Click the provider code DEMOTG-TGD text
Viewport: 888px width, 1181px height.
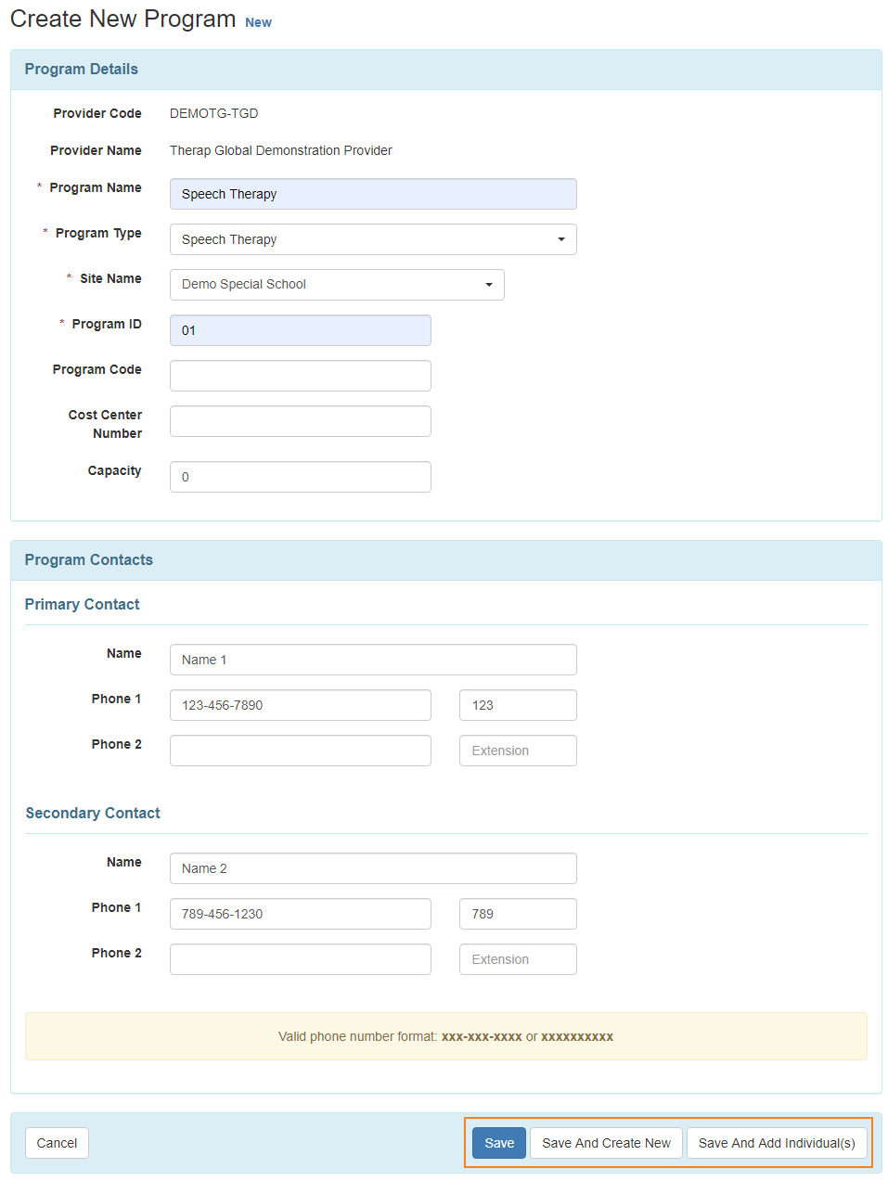pos(214,113)
